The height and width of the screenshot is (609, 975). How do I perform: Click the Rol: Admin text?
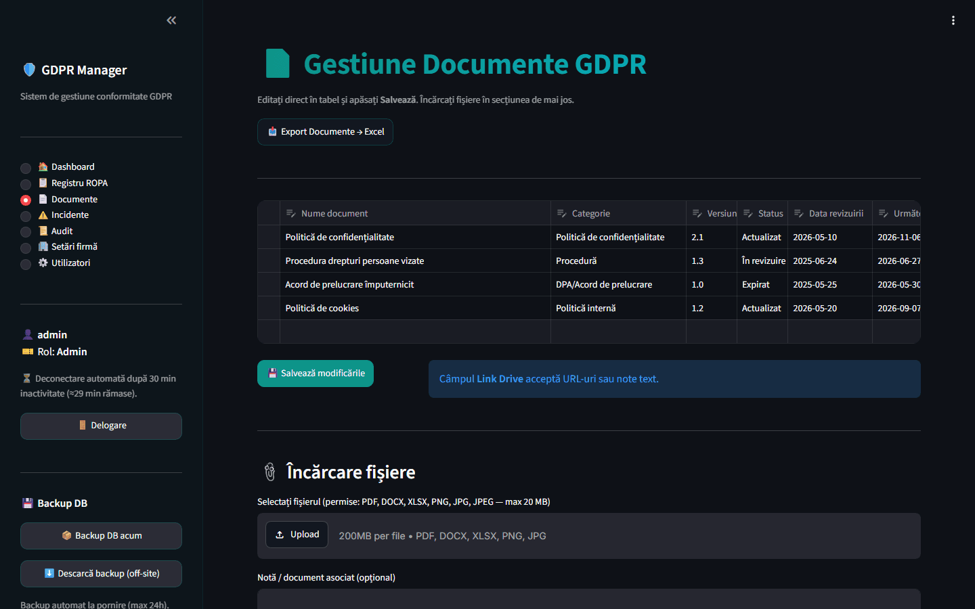pyautogui.click(x=62, y=352)
